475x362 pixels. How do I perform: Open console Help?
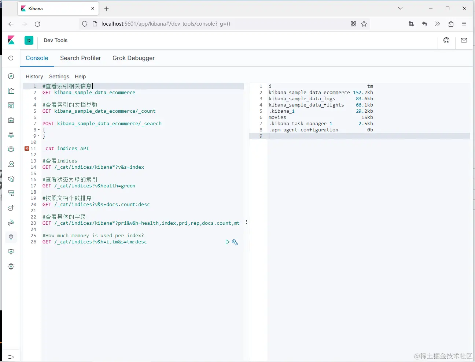pyautogui.click(x=80, y=76)
